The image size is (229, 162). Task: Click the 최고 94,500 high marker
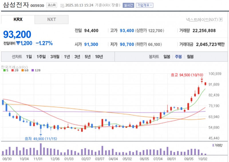[x=187, y=75]
